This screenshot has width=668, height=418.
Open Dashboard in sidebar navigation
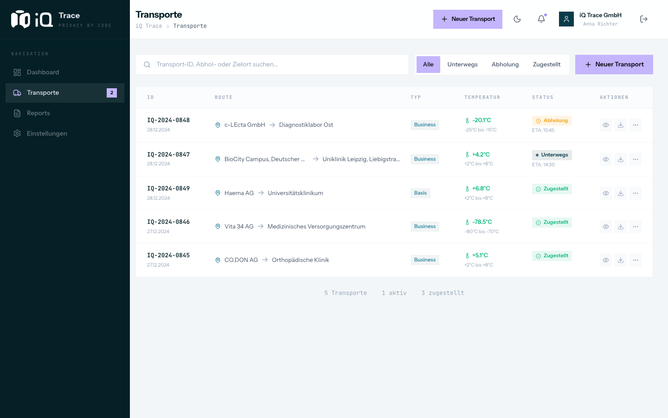point(65,72)
